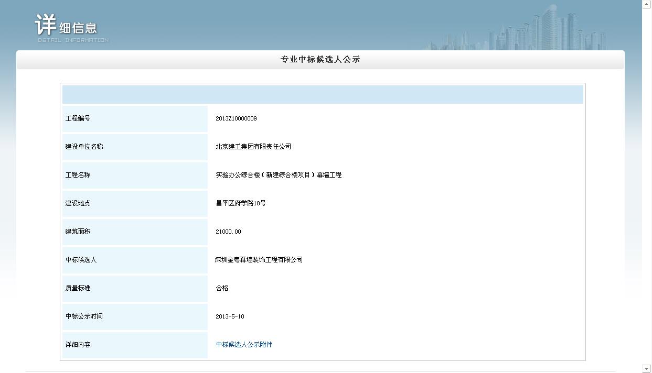Click the 详细信息 logo in the header
Image resolution: width=652 pixels, height=373 pixels.
[x=71, y=27]
